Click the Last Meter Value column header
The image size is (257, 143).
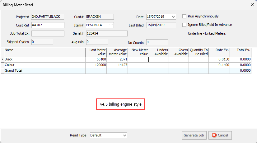[96, 52]
